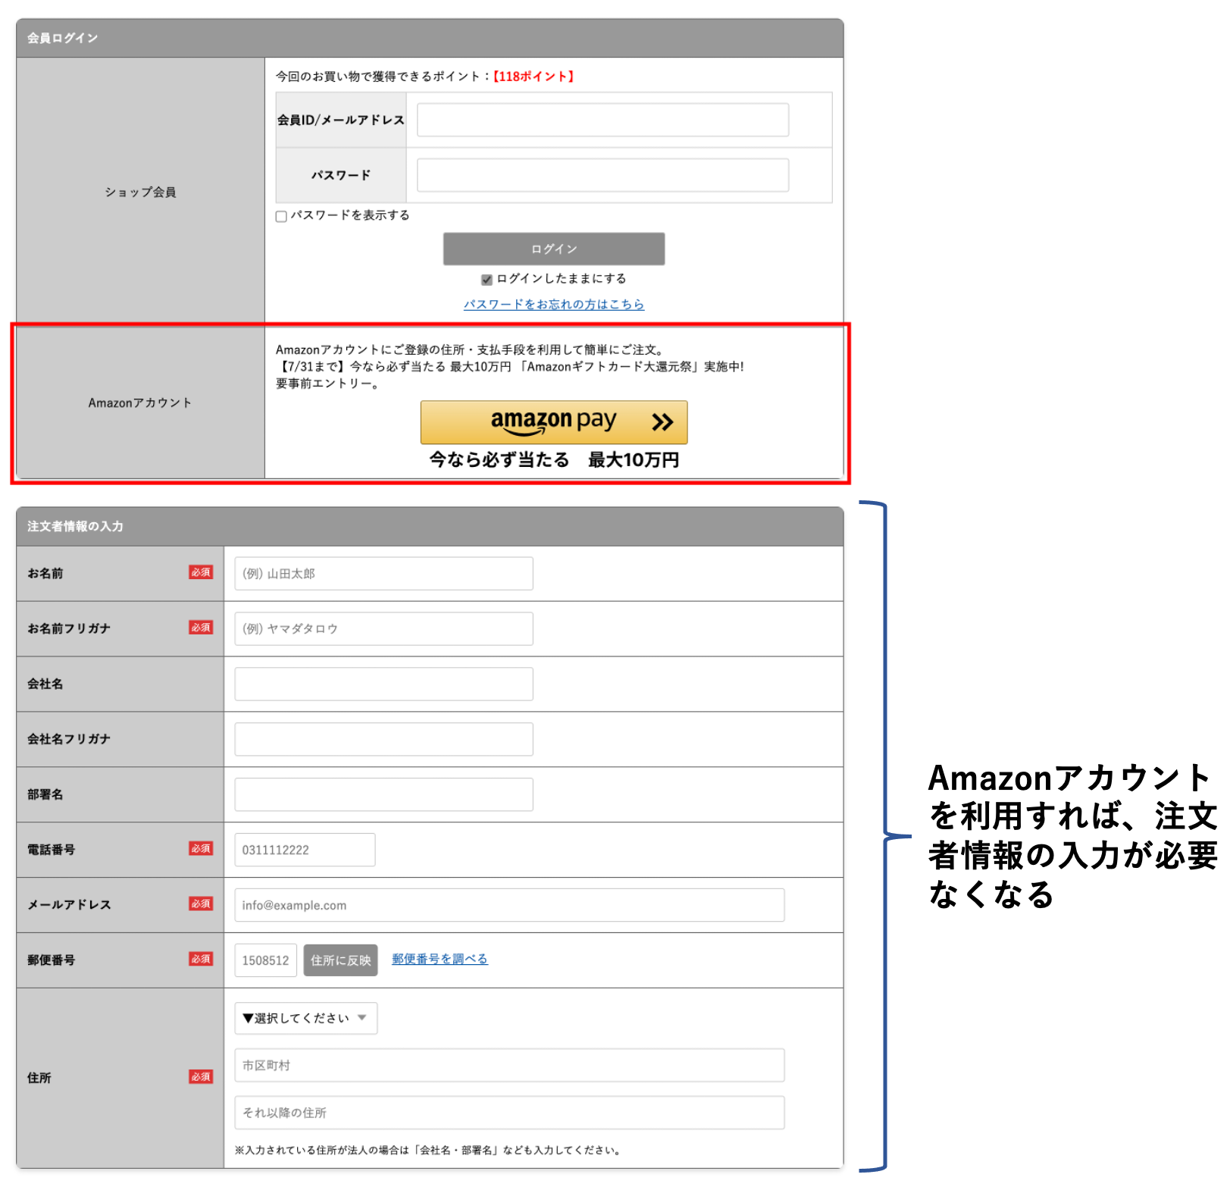Click the 会社名 input field
The height and width of the screenshot is (1187, 1230).
coord(383,684)
